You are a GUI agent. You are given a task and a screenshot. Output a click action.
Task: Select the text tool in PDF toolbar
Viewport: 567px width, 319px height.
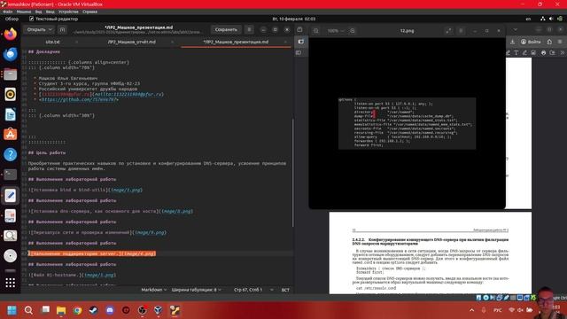point(517,53)
